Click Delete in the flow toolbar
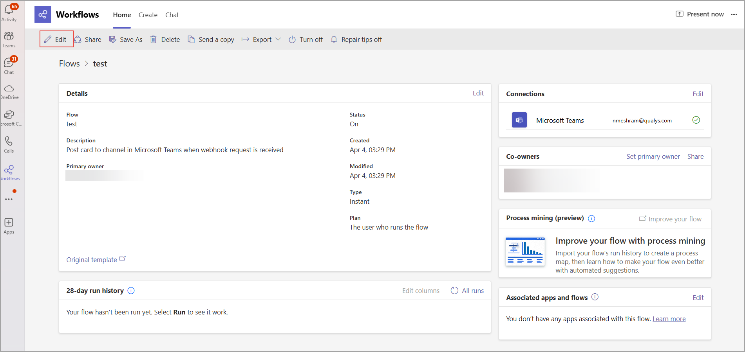The width and height of the screenshot is (745, 352). coord(165,40)
